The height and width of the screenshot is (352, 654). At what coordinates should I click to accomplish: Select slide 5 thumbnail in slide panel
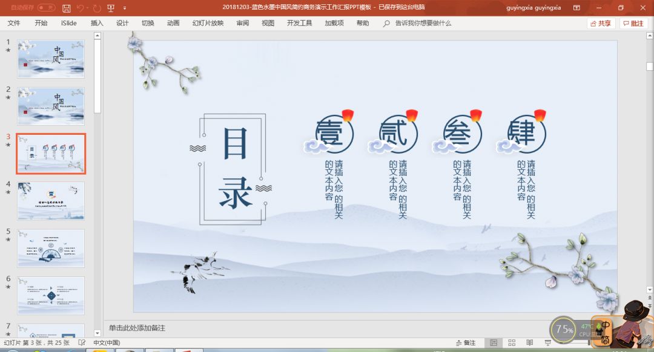click(51, 249)
